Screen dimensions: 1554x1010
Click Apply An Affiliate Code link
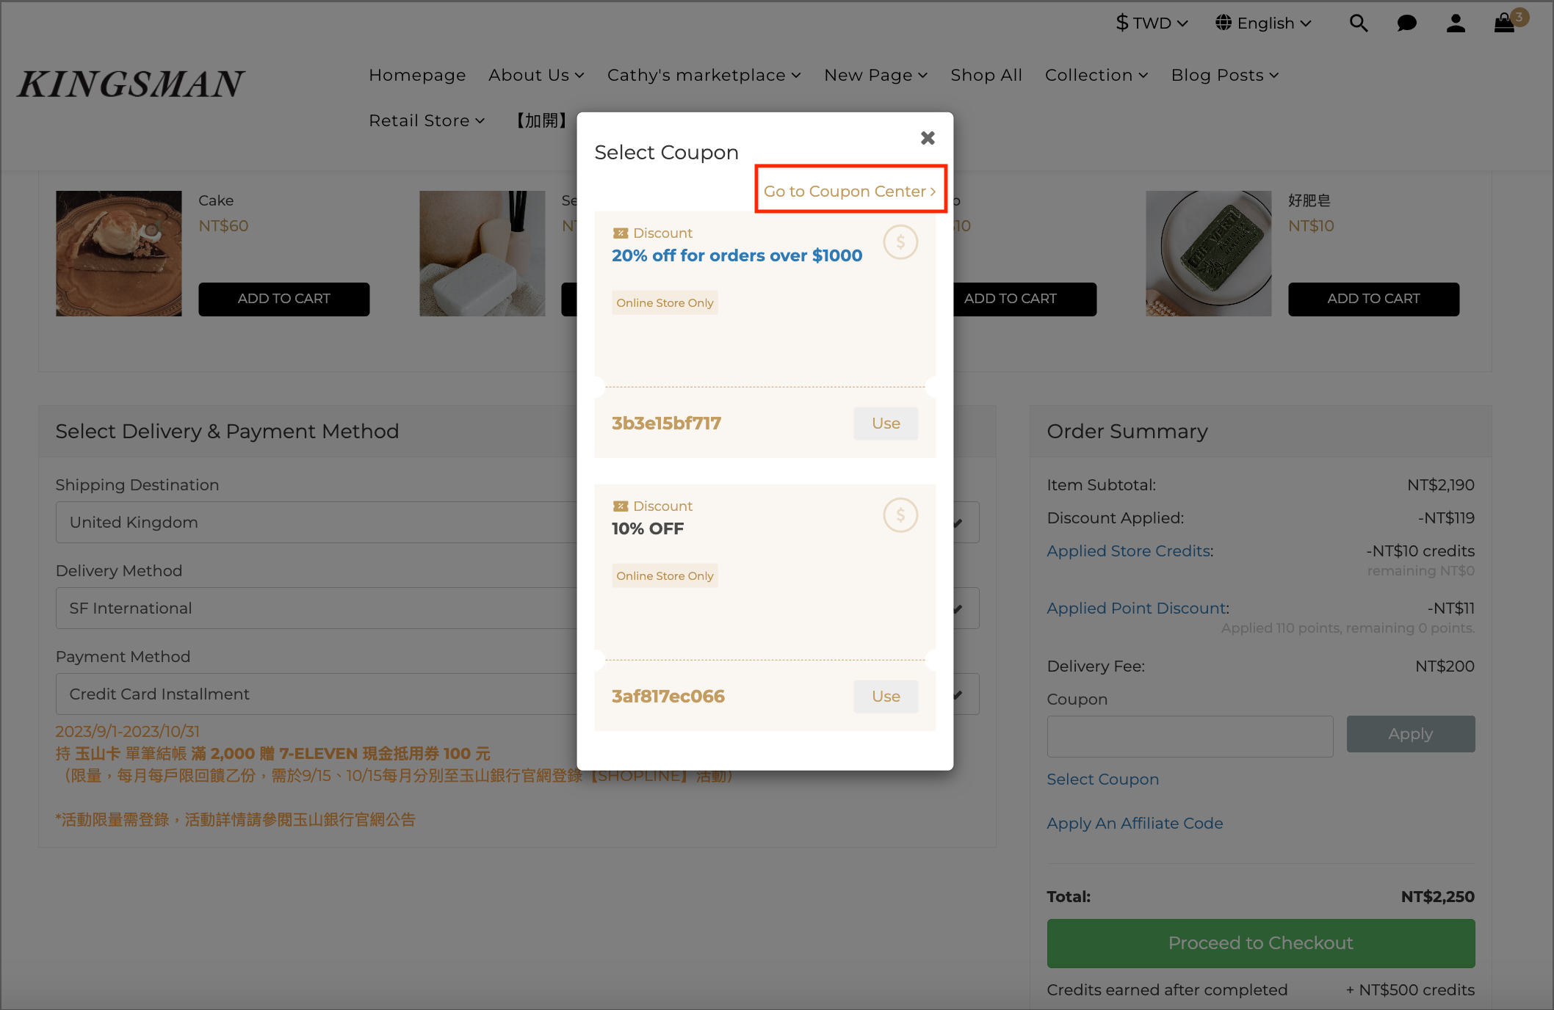[x=1135, y=824]
